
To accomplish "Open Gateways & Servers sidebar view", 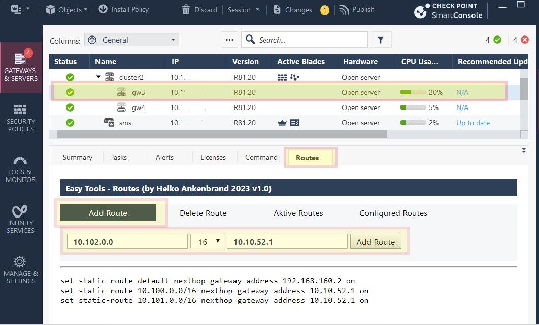I will pyautogui.click(x=20, y=67).
